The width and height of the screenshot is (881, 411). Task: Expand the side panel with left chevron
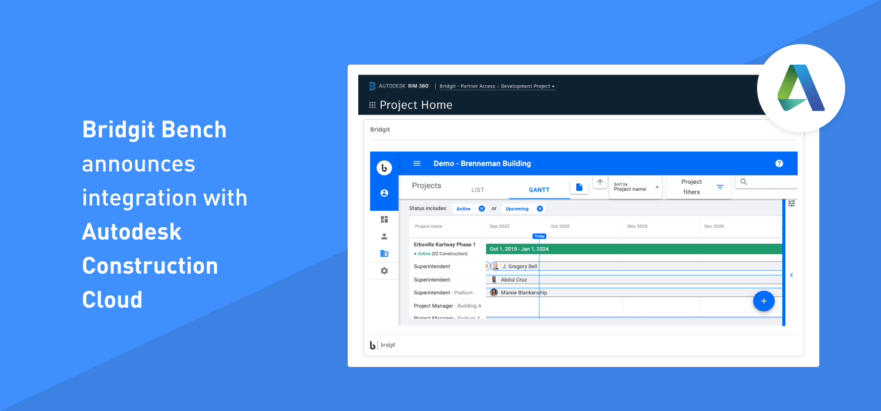click(x=791, y=275)
